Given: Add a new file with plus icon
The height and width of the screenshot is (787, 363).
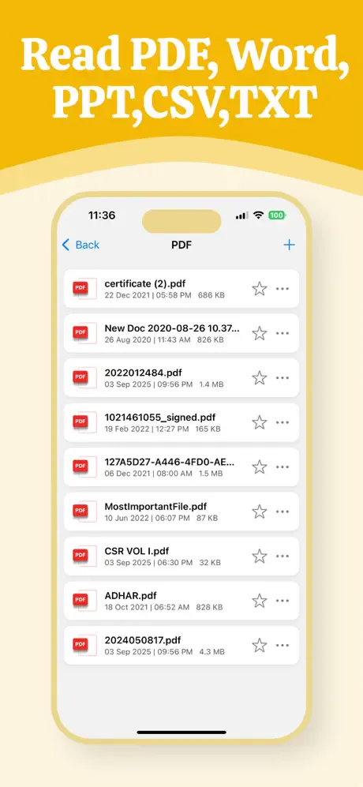Looking at the screenshot, I should 289,245.
